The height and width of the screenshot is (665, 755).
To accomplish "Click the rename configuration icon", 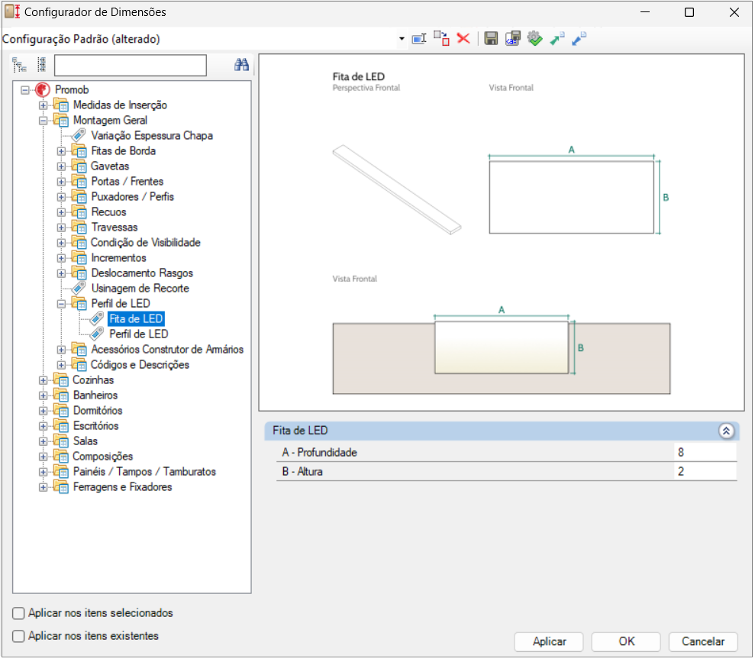I will pyautogui.click(x=418, y=39).
